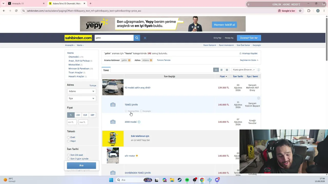Open OBS Studio from the taskbar

point(194,180)
